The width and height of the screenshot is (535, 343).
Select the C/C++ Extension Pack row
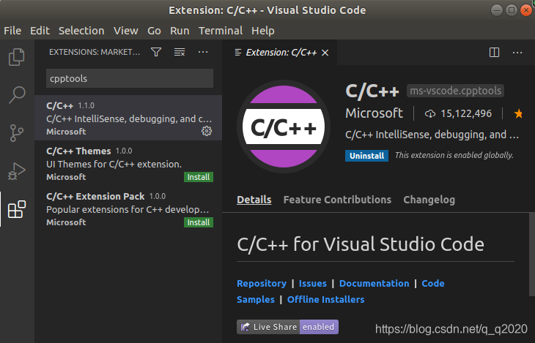click(x=128, y=208)
